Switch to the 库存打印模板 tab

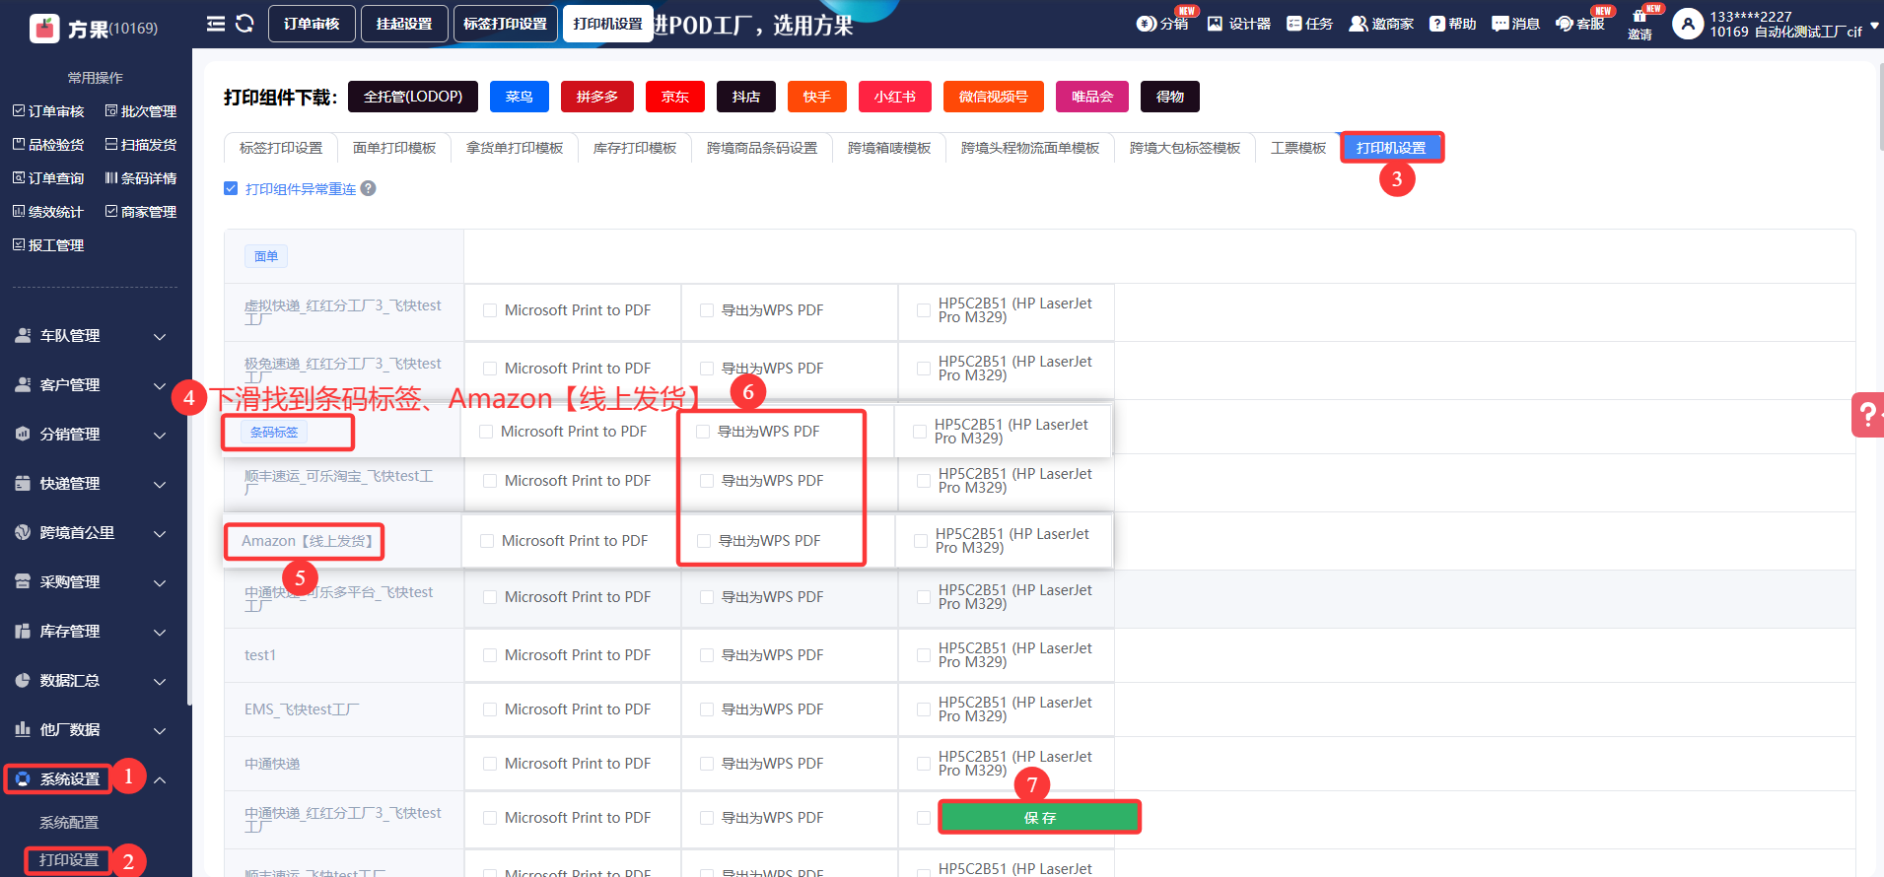635,148
